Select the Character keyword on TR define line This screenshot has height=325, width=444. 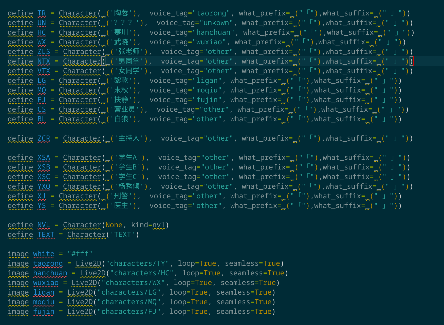coord(78,13)
